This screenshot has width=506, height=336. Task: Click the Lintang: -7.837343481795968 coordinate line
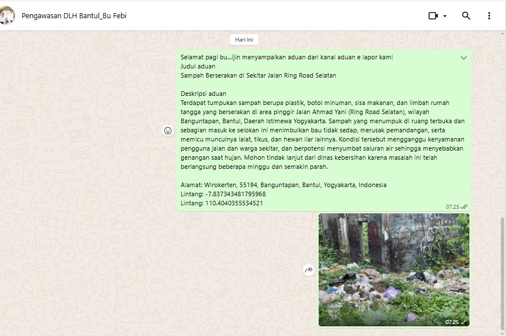tap(223, 194)
